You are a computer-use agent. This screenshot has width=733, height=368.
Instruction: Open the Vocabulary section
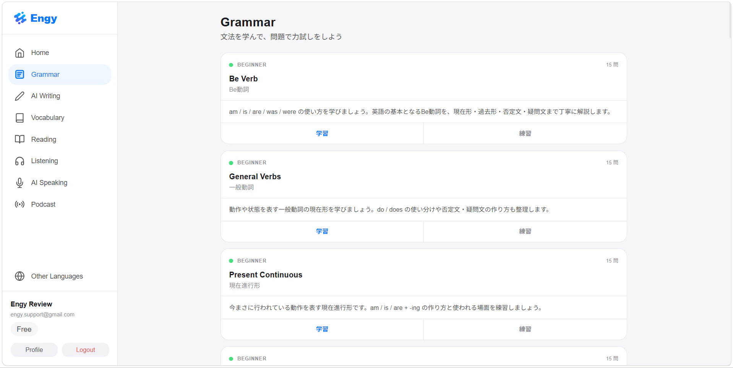pos(60,118)
